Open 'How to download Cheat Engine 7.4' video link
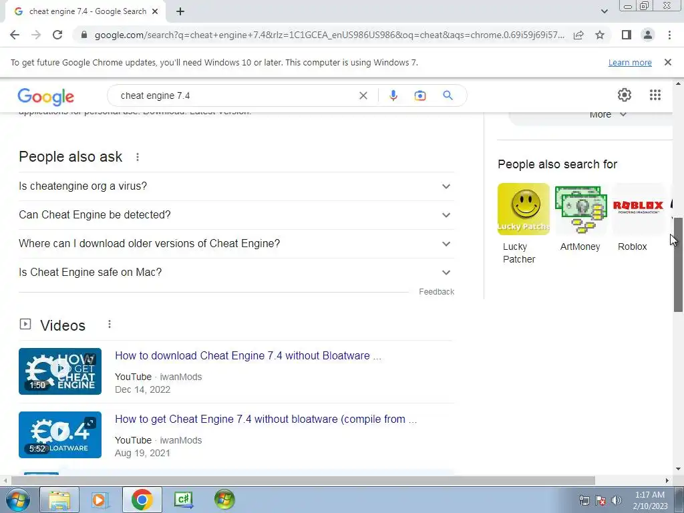Image resolution: width=684 pixels, height=513 pixels. pyautogui.click(x=248, y=355)
